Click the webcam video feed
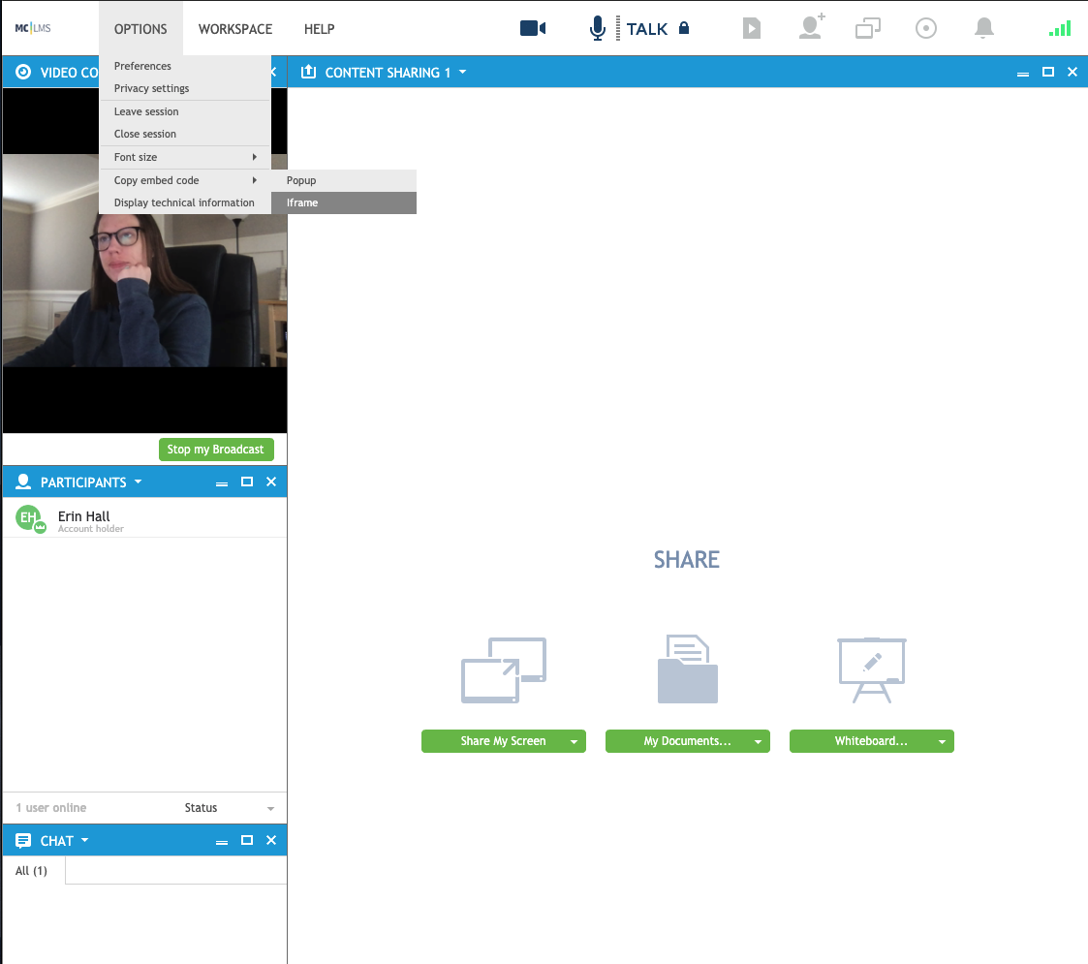Screen dimensions: 1088x964 (144, 261)
